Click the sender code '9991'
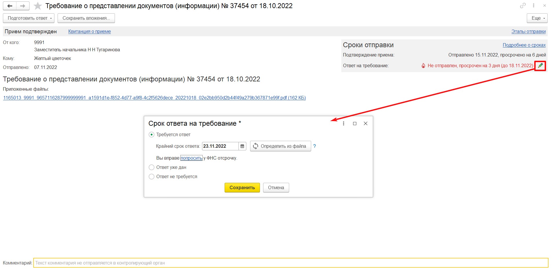 [x=39, y=43]
